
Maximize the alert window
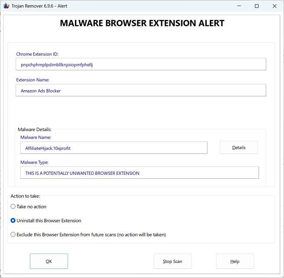(256, 6)
